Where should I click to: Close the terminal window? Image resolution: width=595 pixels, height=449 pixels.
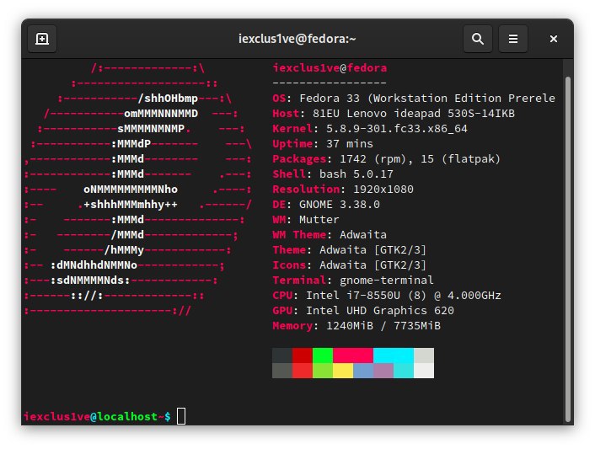(554, 39)
